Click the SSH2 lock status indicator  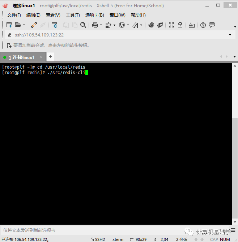[98, 239]
